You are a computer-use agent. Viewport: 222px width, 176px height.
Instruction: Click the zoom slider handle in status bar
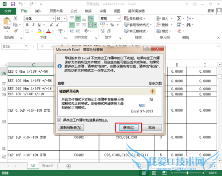coord(187,173)
